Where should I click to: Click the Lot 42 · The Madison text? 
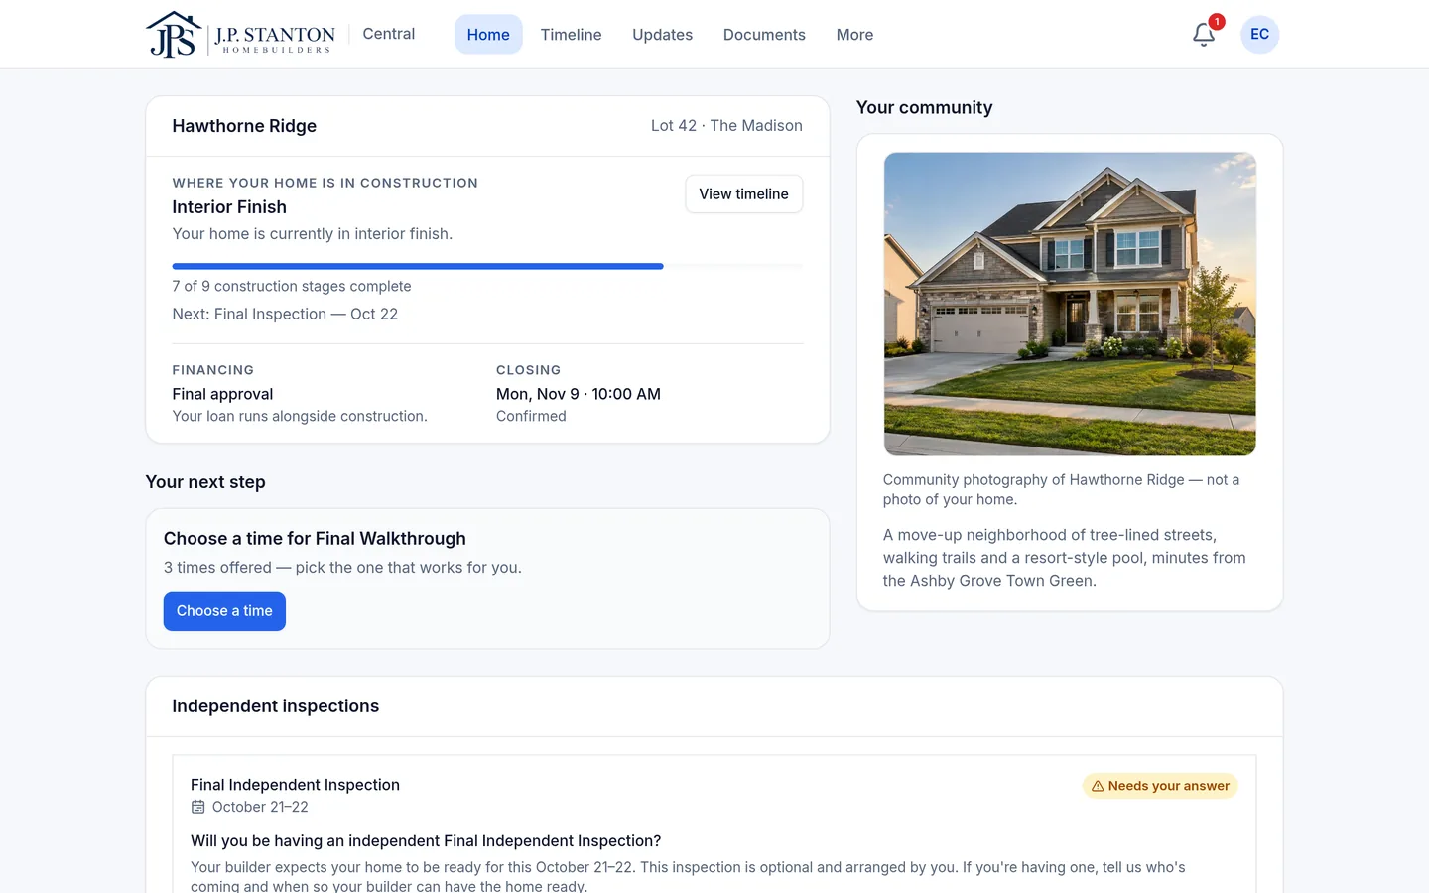tap(726, 126)
